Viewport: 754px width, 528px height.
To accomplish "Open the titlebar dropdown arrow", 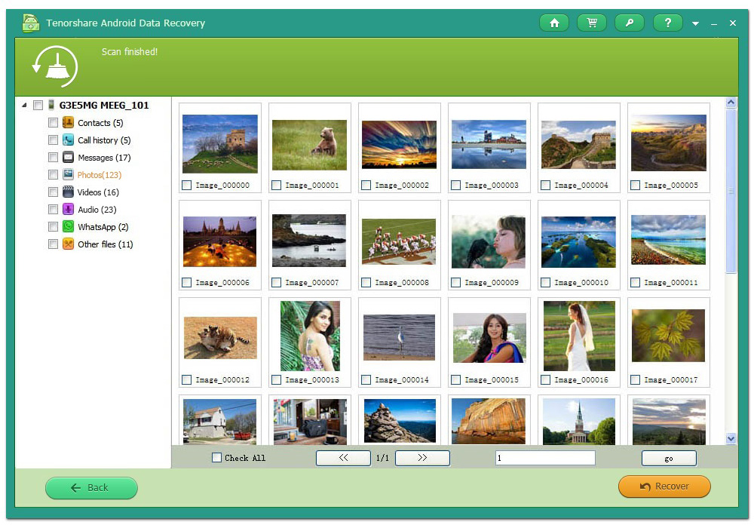I will 695,23.
